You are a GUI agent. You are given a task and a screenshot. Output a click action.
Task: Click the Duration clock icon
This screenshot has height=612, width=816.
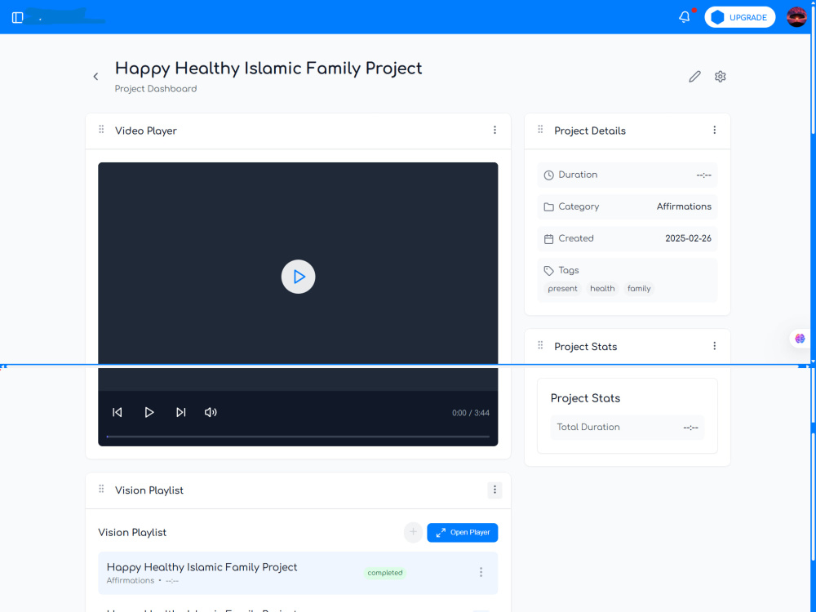pyautogui.click(x=548, y=175)
